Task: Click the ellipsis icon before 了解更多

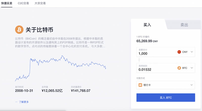Action: pos(16,102)
